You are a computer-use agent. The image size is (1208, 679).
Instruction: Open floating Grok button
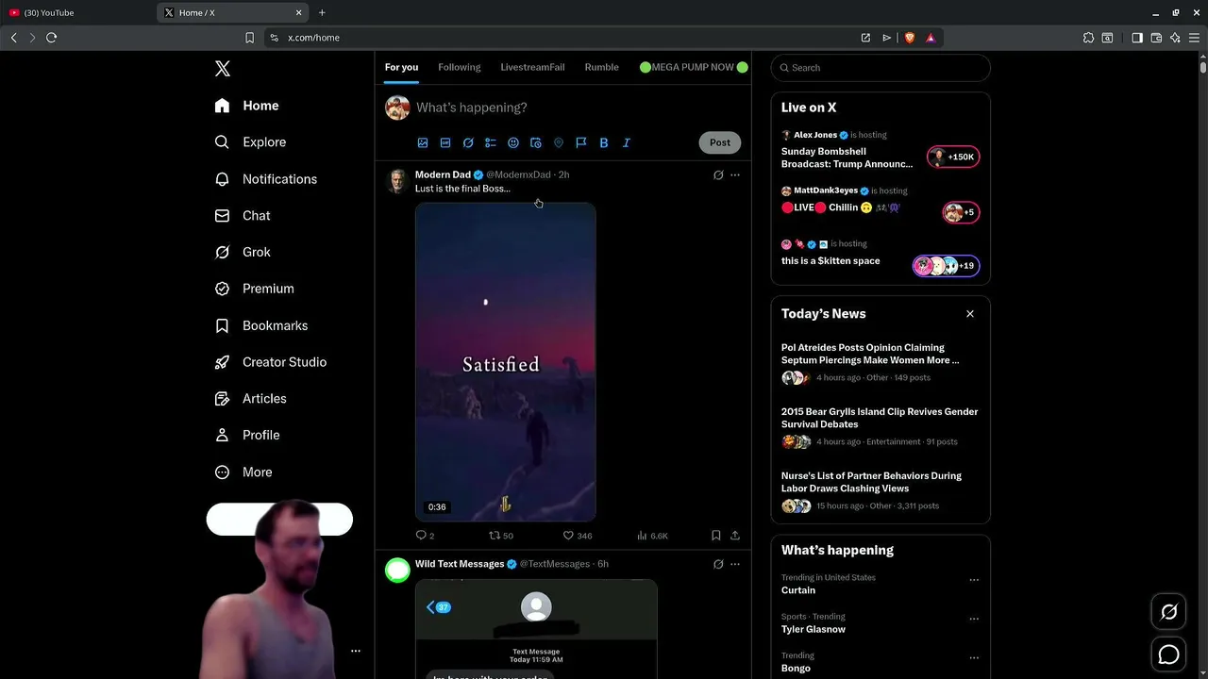tap(1168, 612)
